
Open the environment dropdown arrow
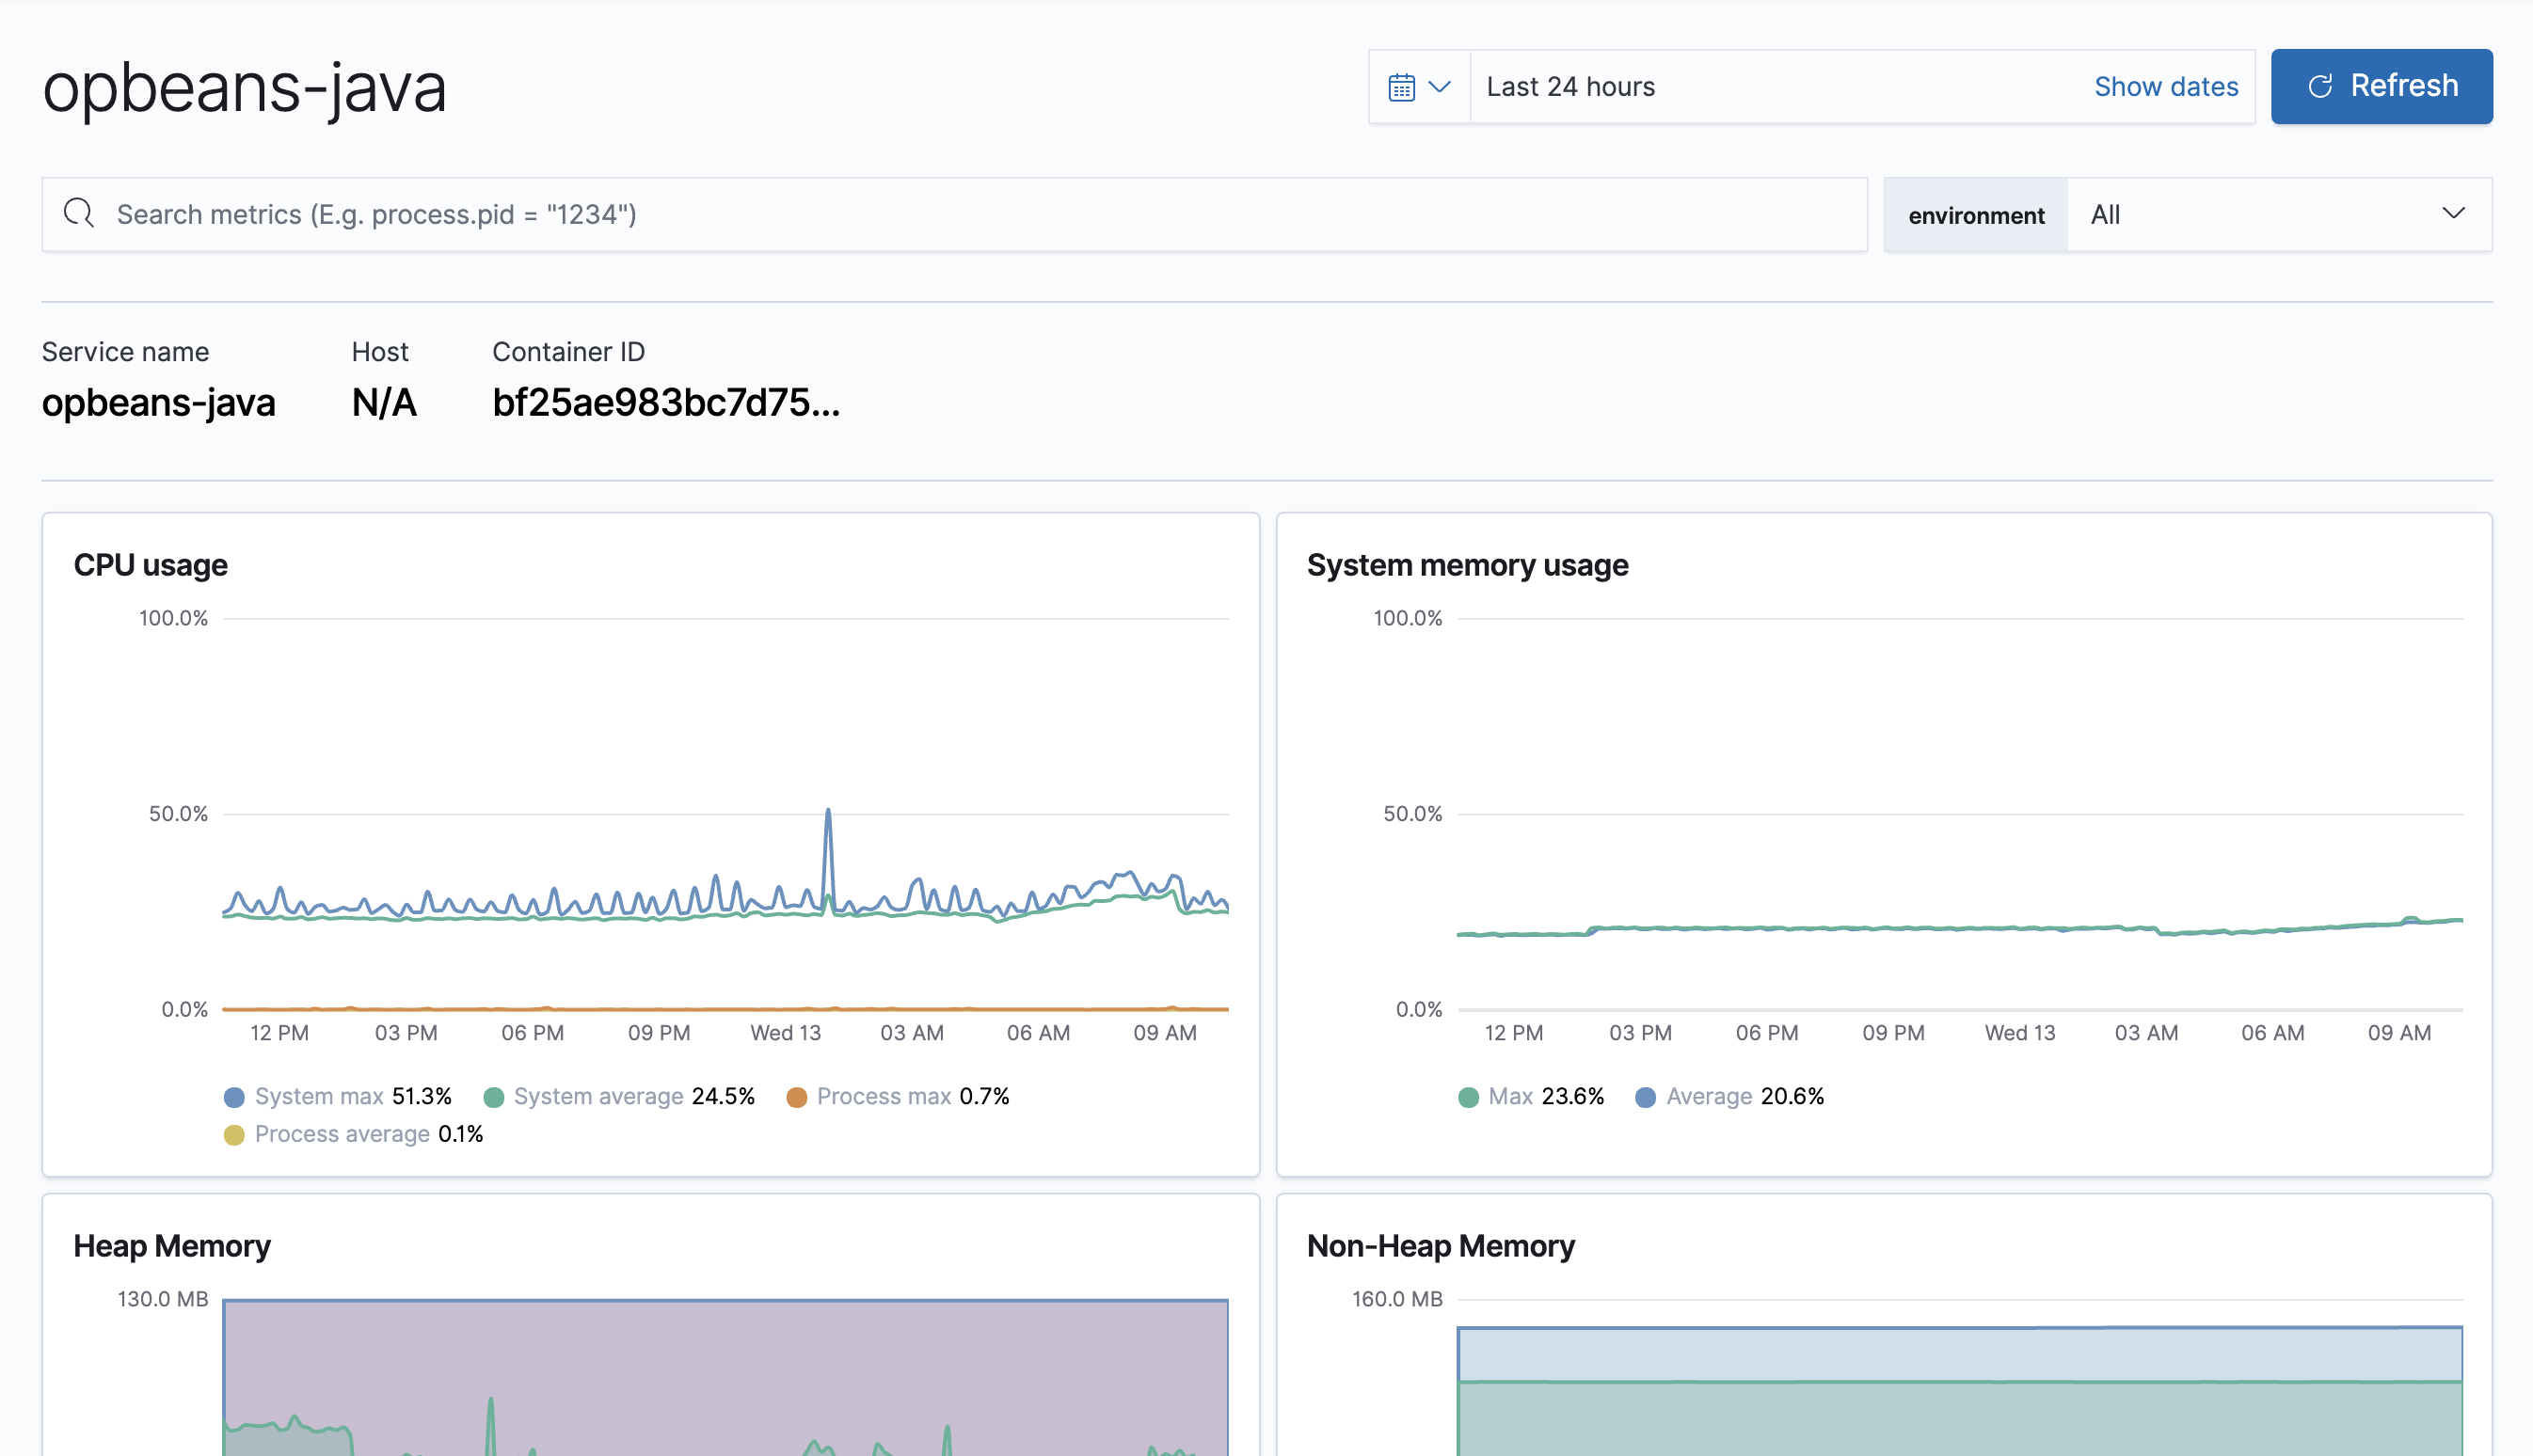(x=2453, y=213)
